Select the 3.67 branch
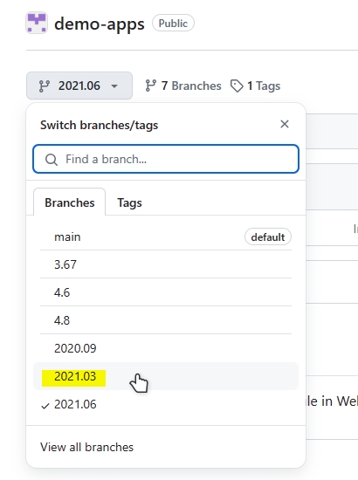The image size is (358, 480). [x=166, y=264]
